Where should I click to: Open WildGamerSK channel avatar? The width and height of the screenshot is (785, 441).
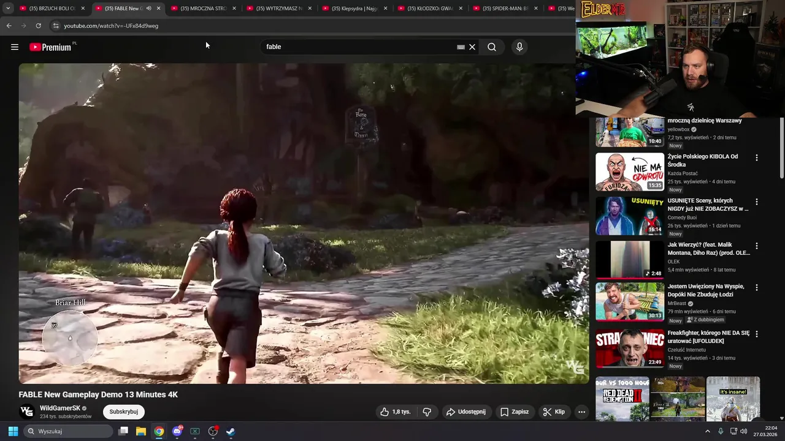point(26,412)
